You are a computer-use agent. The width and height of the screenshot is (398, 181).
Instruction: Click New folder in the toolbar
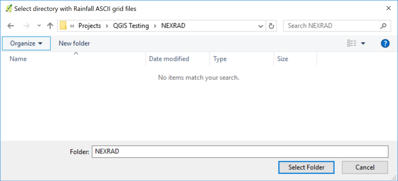[74, 43]
